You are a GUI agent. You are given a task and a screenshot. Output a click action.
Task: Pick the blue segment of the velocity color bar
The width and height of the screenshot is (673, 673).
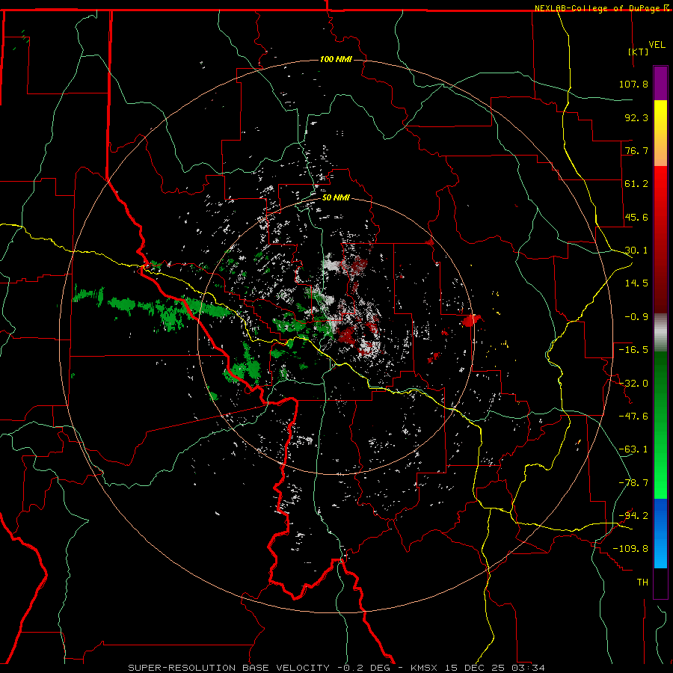coord(660,533)
